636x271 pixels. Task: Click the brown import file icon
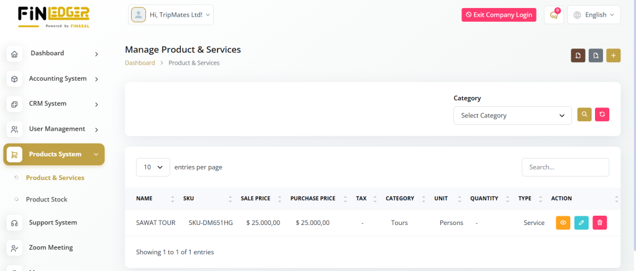click(578, 56)
